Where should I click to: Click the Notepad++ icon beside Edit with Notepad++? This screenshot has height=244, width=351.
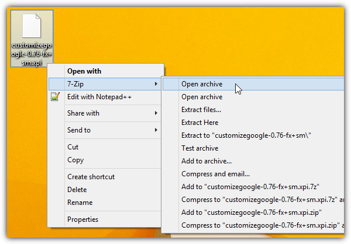[x=55, y=97]
